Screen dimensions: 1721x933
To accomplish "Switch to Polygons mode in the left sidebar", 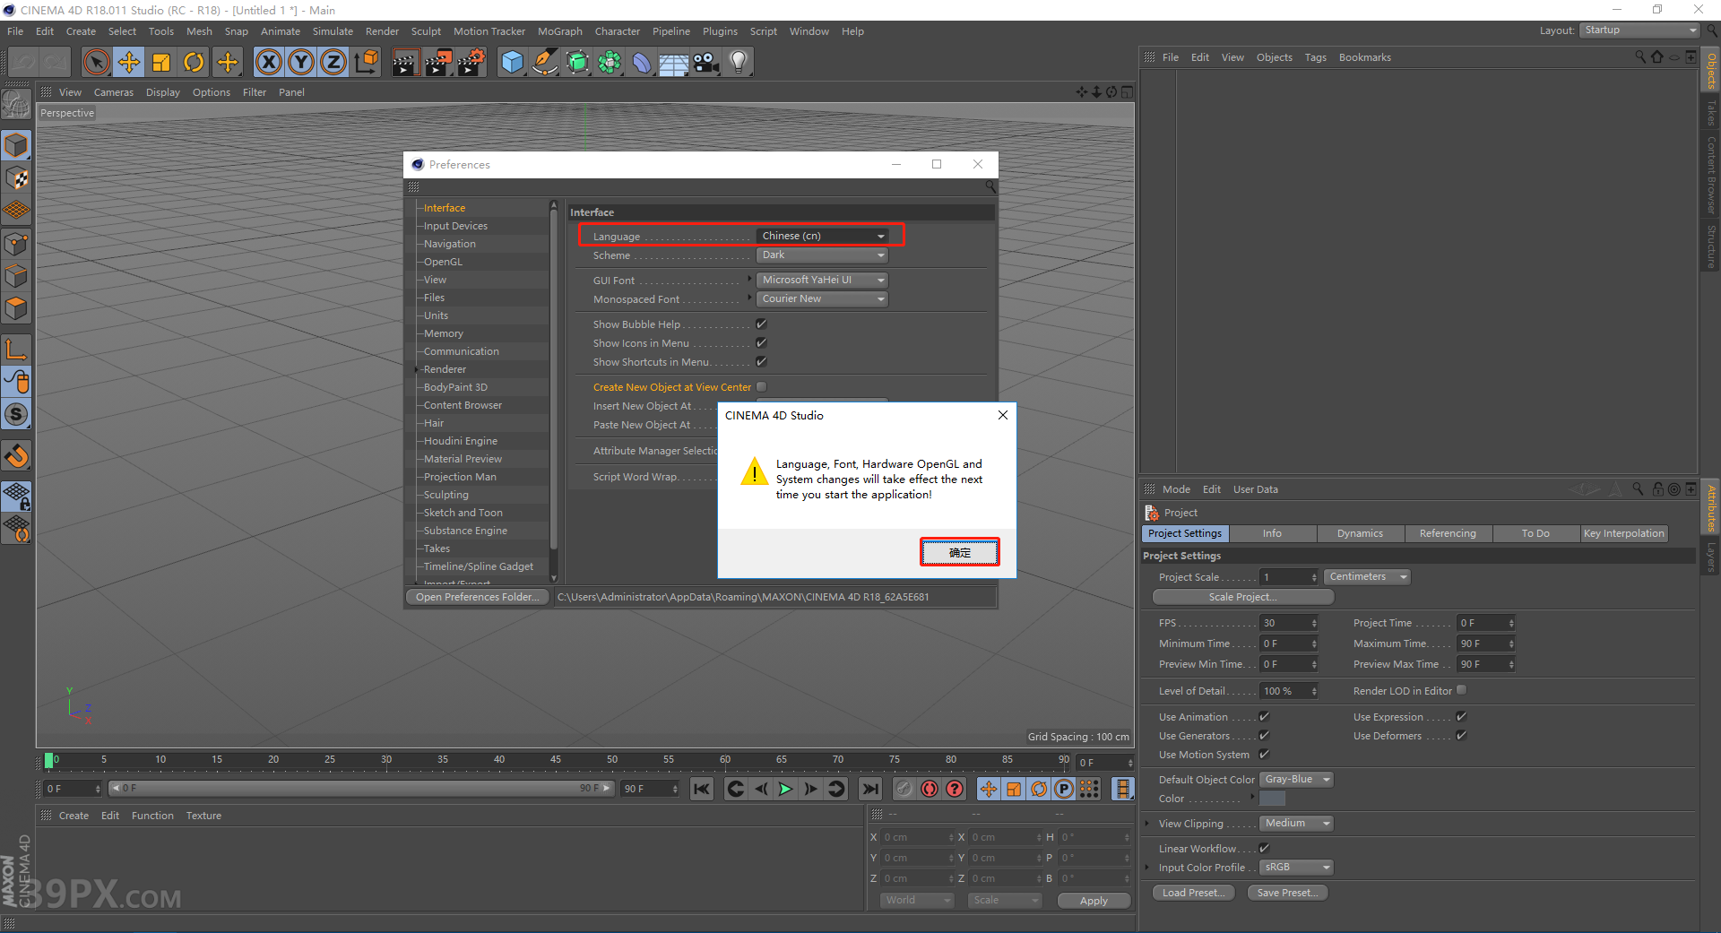I will (16, 308).
